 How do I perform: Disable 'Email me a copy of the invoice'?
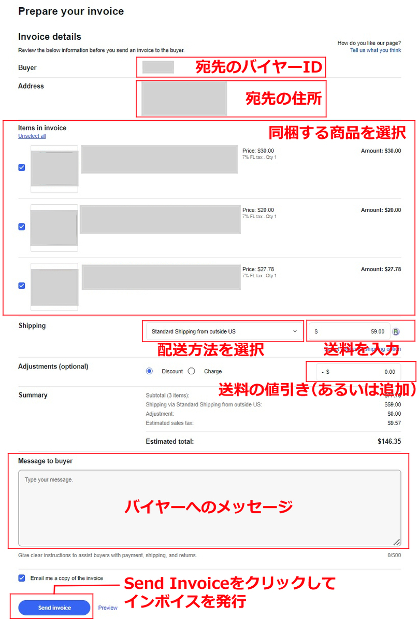tap(21, 577)
